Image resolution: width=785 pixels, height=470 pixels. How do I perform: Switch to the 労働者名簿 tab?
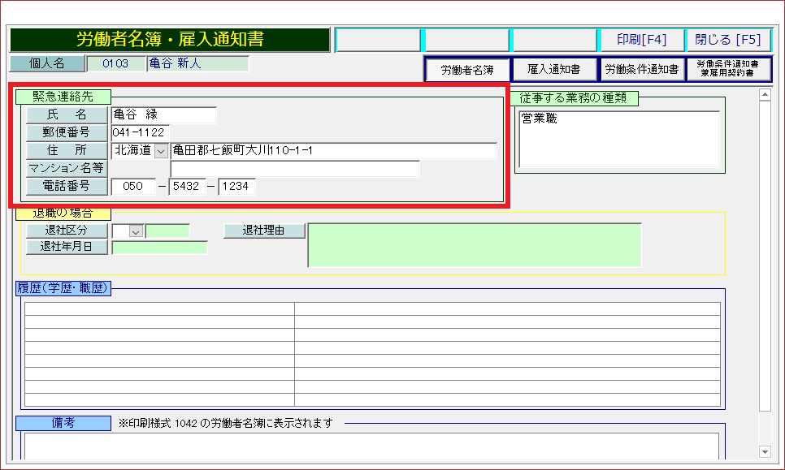467,70
